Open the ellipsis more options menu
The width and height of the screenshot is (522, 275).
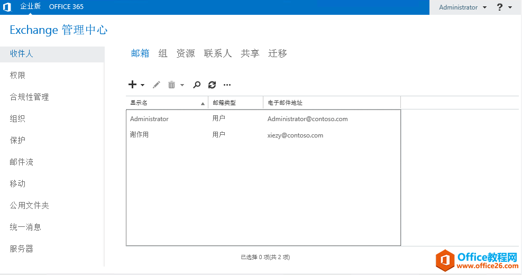pyautogui.click(x=227, y=85)
